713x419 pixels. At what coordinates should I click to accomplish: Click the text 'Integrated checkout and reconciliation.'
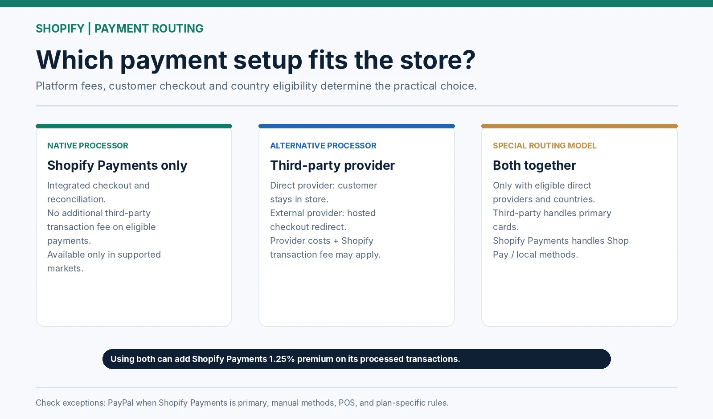98,193
